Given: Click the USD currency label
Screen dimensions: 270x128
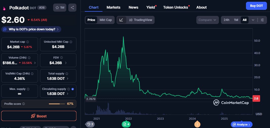Looking at the screenshot, I should [259, 114].
